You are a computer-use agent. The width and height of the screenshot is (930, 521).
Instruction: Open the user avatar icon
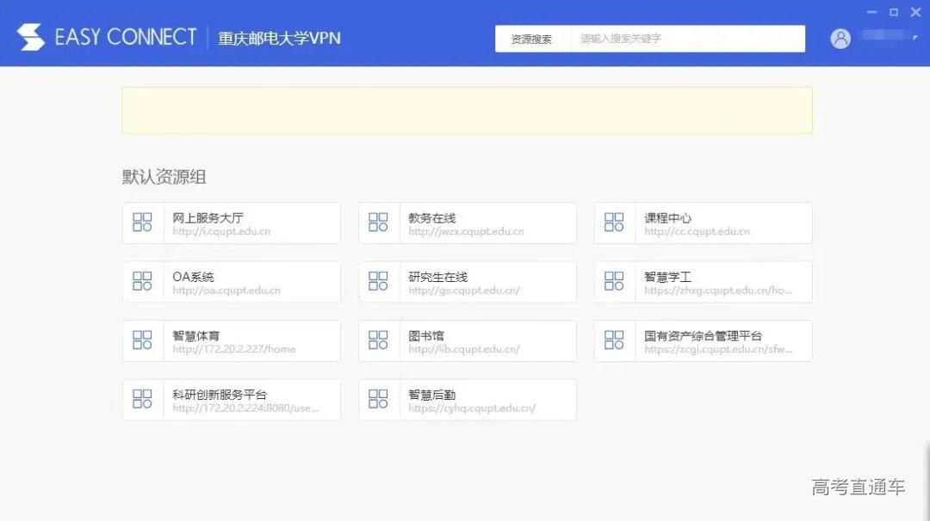pyautogui.click(x=840, y=38)
